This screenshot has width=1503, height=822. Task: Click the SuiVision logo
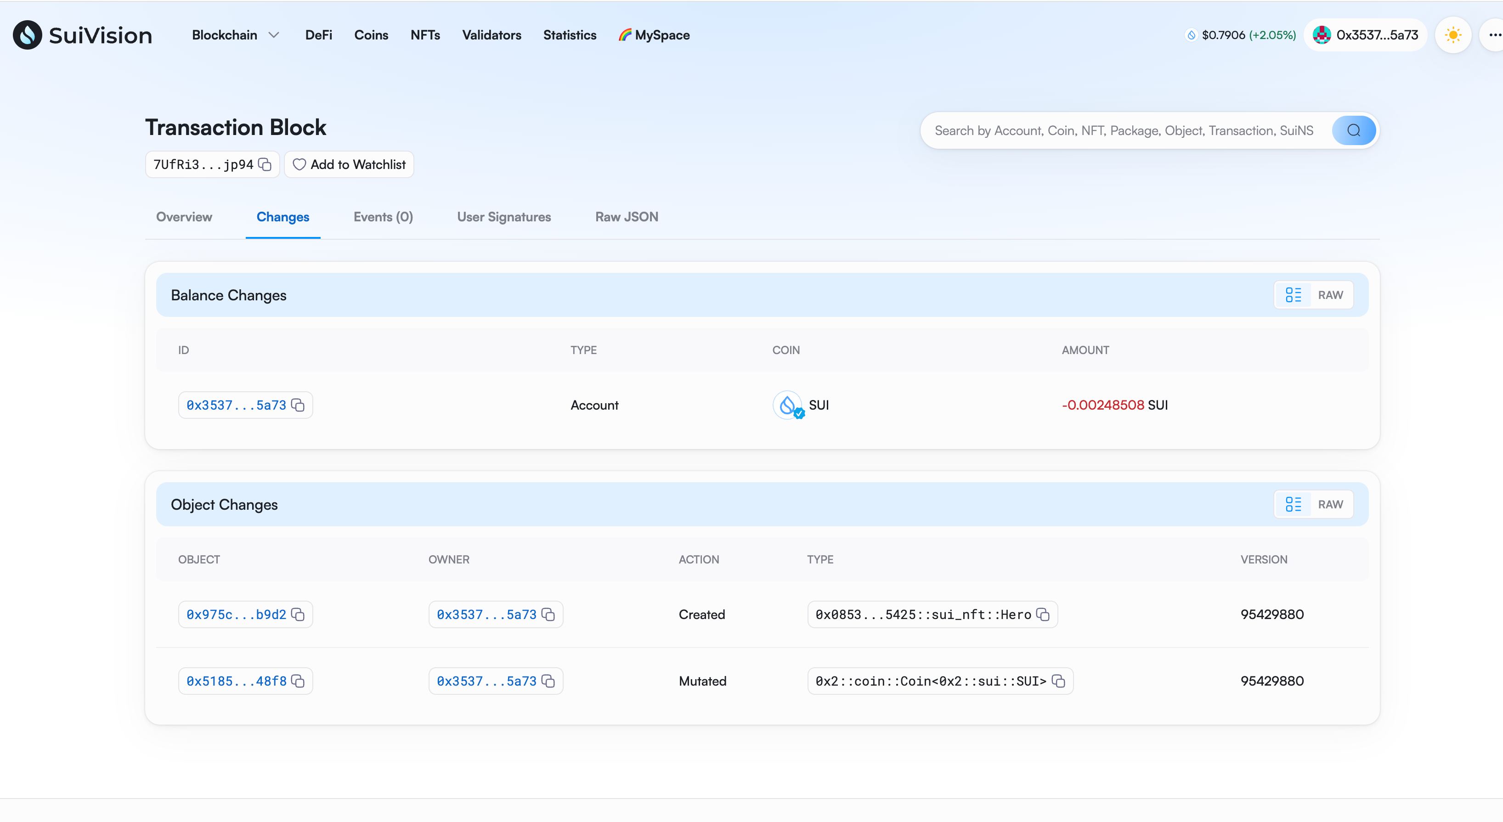(82, 35)
